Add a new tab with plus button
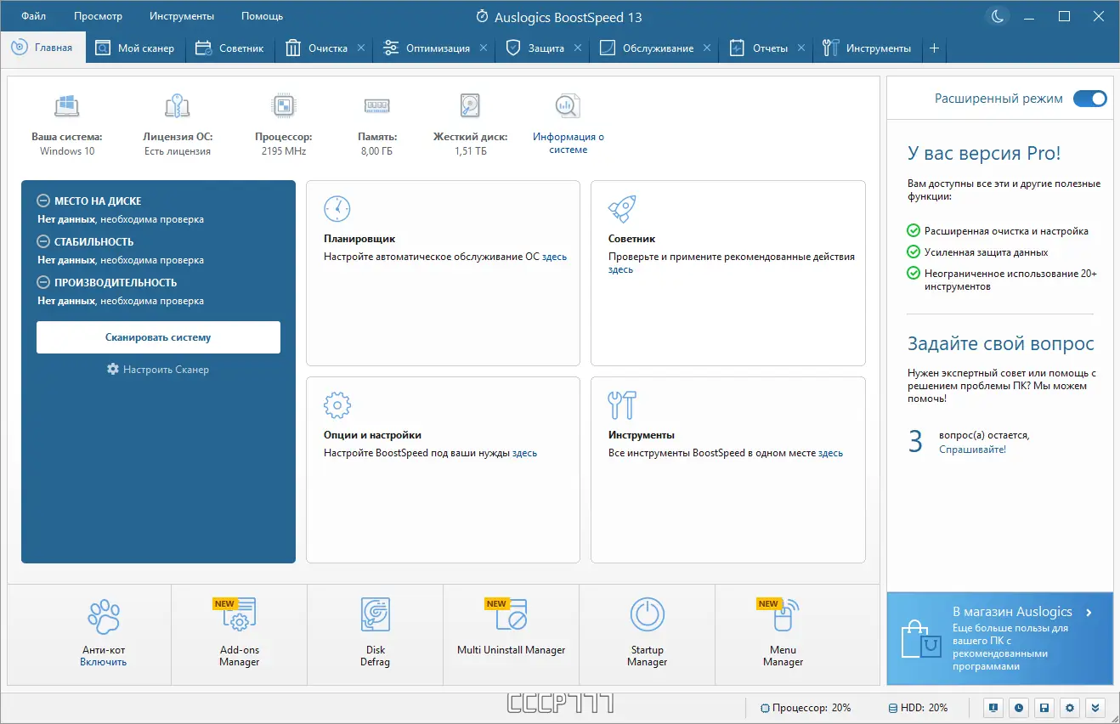The image size is (1120, 724). (934, 48)
